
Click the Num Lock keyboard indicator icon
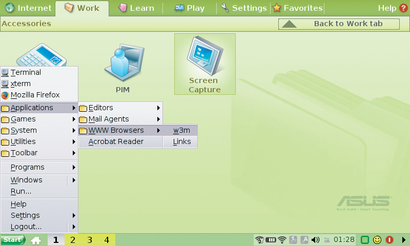(x=293, y=240)
